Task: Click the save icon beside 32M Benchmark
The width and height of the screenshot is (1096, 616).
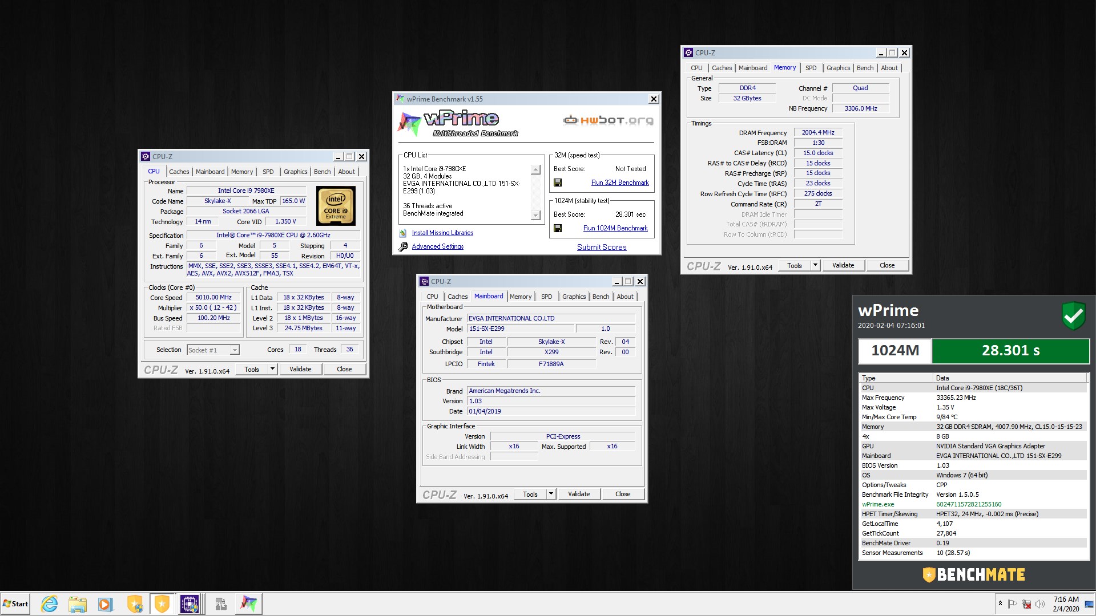Action: pos(558,183)
